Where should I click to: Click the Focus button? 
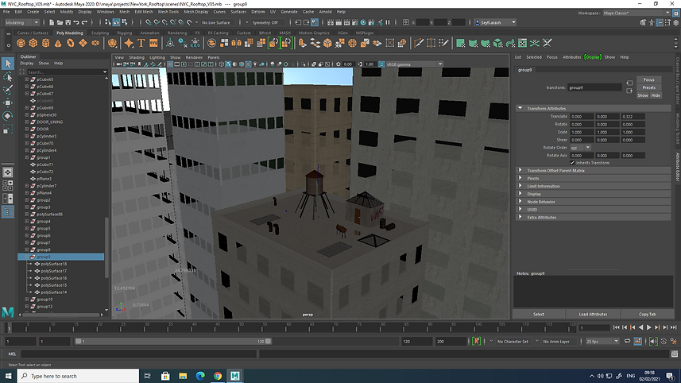click(649, 80)
